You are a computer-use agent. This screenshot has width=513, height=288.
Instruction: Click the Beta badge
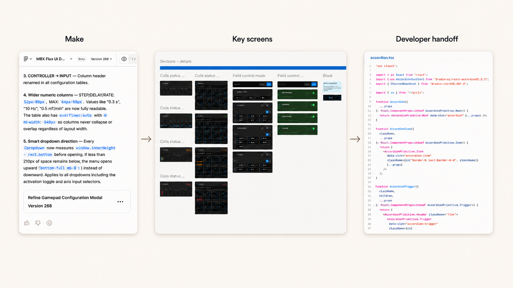tap(82, 59)
